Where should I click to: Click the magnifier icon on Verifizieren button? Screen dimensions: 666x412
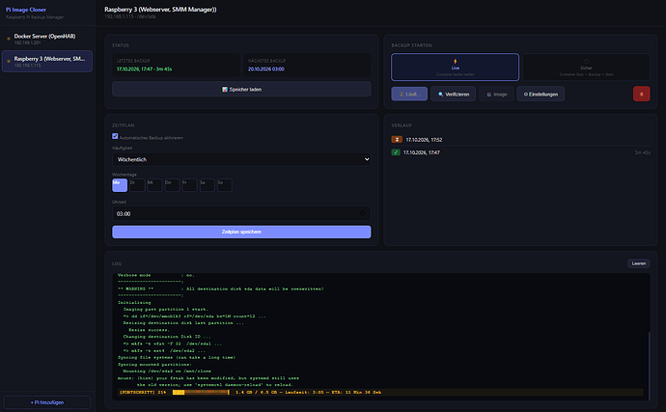coord(440,95)
